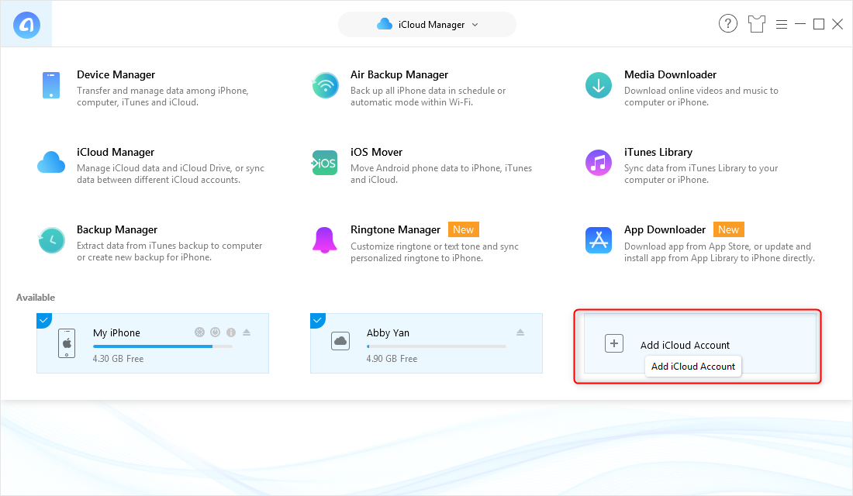
Task: Click the My iPhone storage bar
Action: (x=163, y=346)
